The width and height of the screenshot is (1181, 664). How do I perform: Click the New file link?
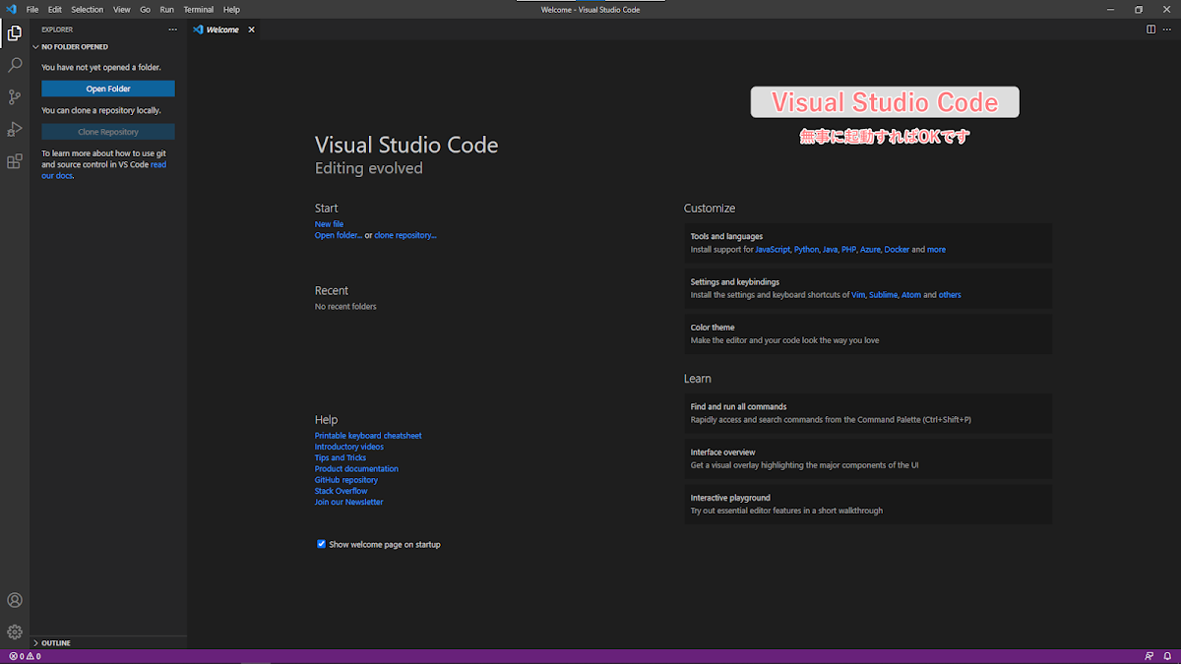tap(329, 224)
